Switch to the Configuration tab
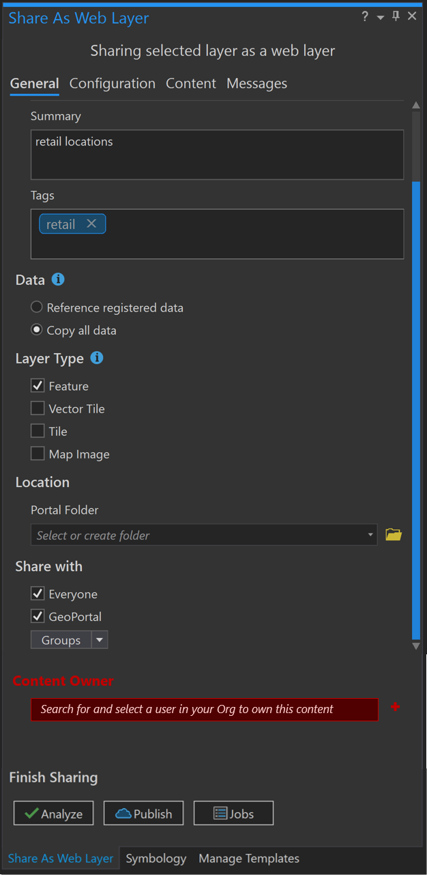 [113, 83]
